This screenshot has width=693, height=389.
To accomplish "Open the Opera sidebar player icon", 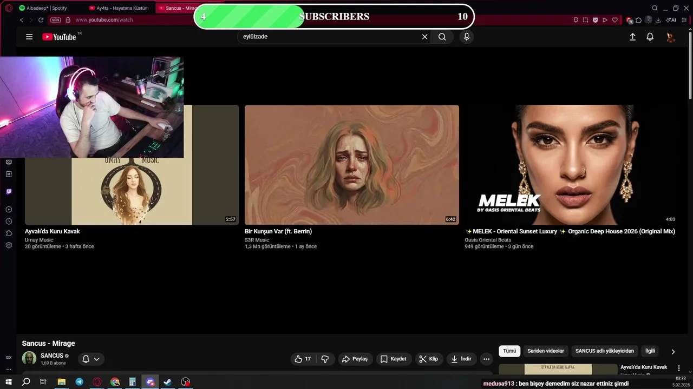I will pos(9,210).
